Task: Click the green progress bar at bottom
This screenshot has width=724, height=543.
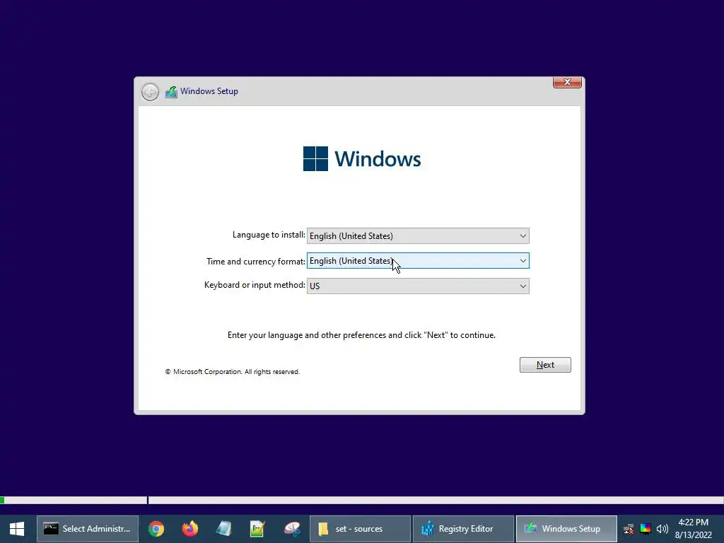Action: pyautogui.click(x=2, y=500)
